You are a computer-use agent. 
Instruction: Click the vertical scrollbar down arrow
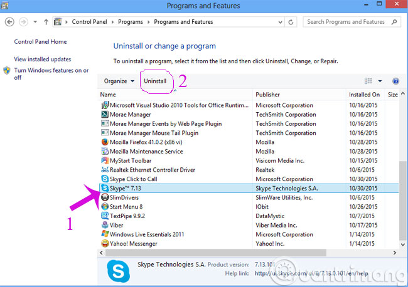403,244
